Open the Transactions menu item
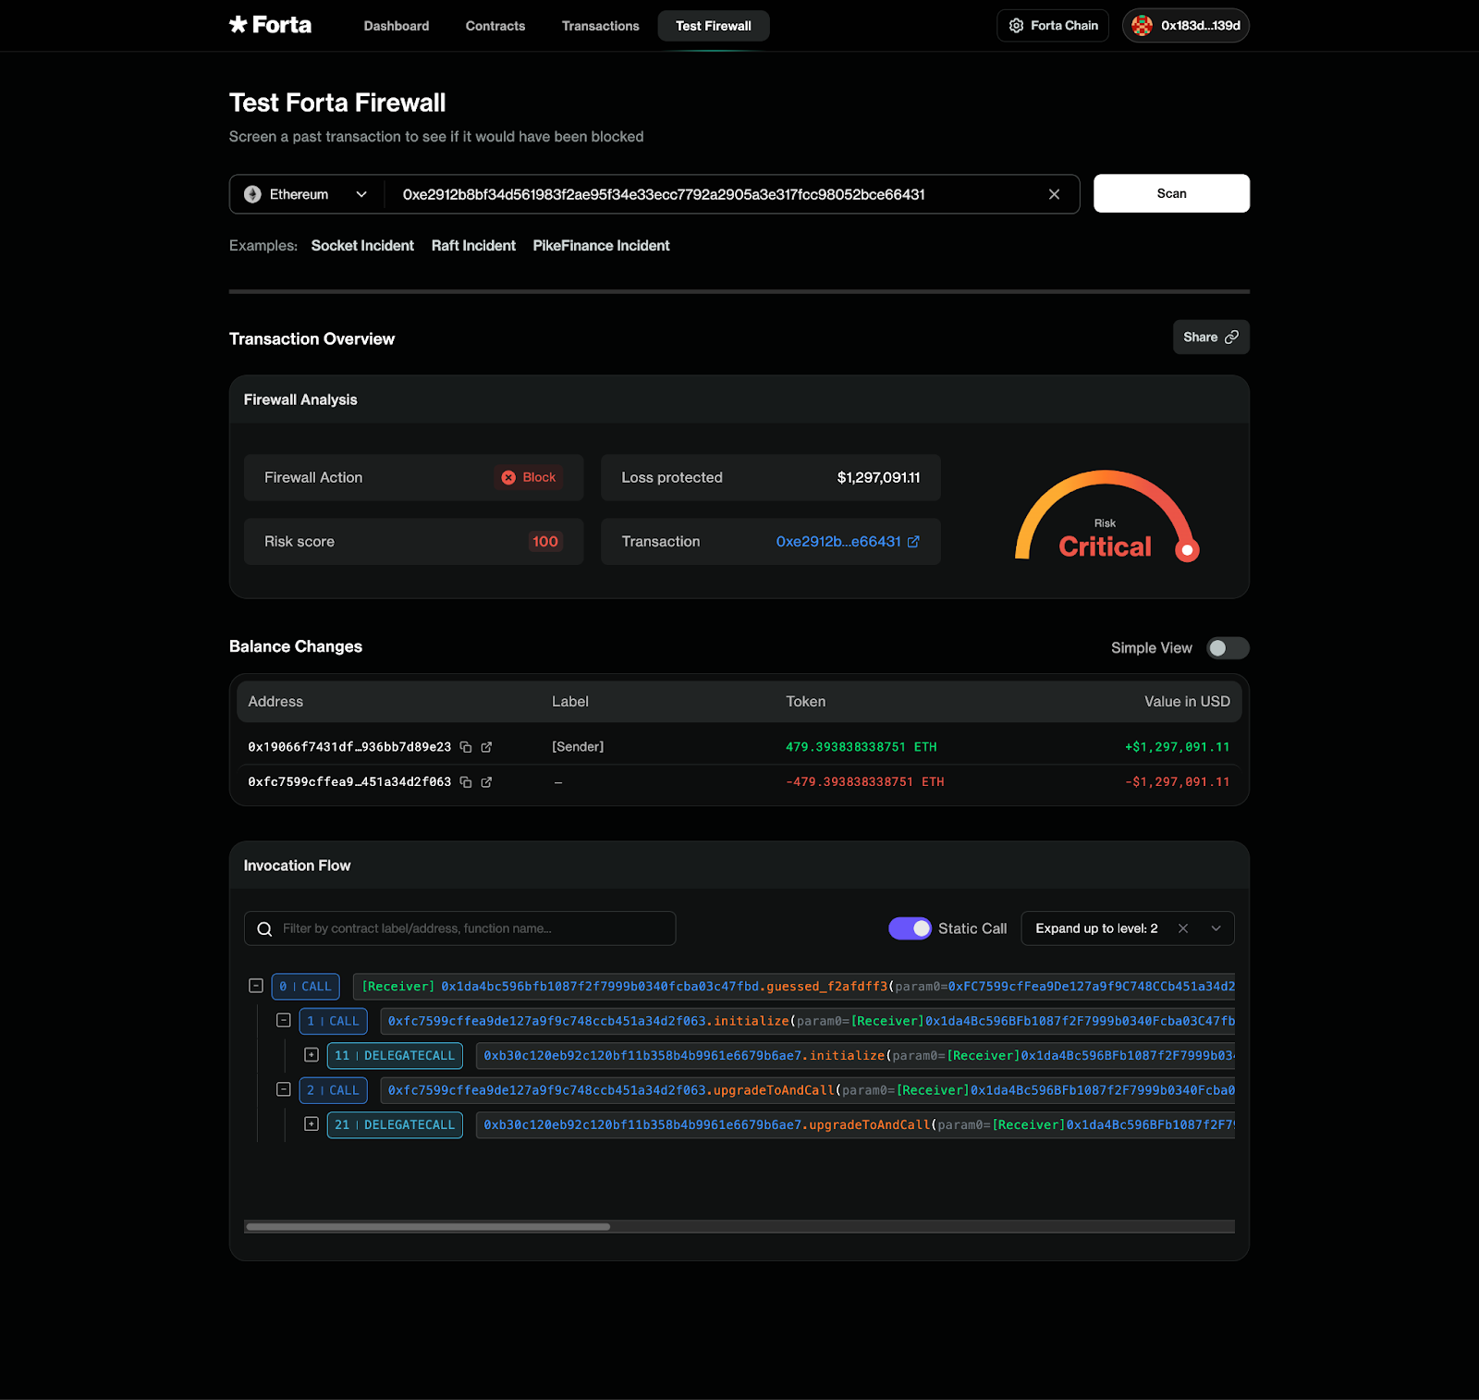This screenshot has width=1479, height=1400. (x=600, y=26)
